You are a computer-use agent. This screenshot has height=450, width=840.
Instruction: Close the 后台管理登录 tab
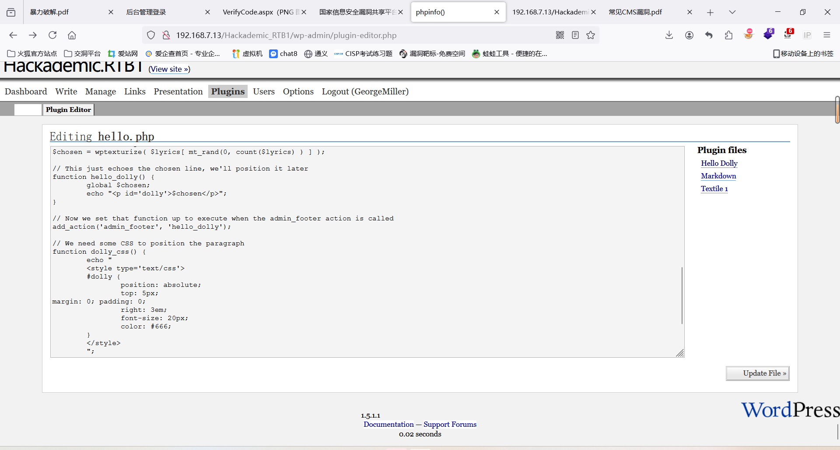[x=207, y=12]
